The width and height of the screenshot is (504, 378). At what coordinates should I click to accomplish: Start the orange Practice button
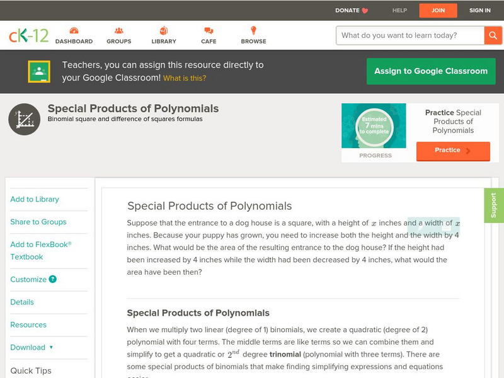[x=453, y=151]
